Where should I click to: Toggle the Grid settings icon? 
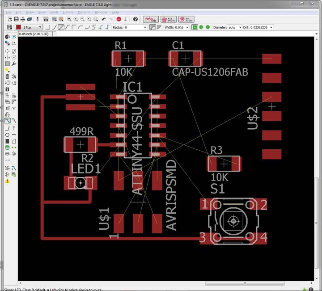pyautogui.click(x=9, y=27)
